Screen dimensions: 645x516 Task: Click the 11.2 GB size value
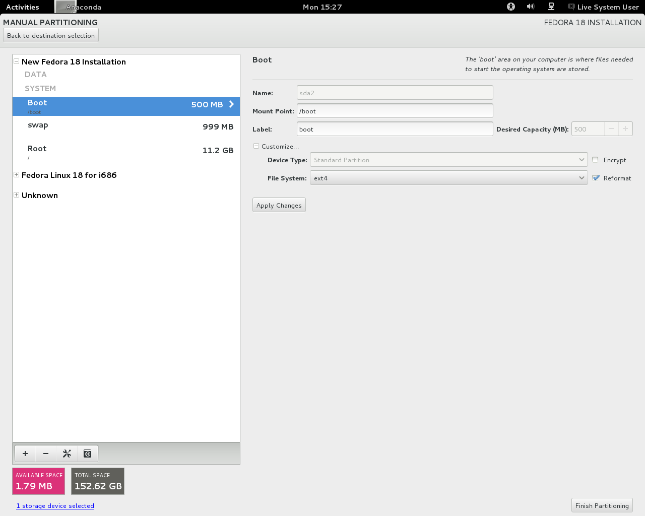tap(218, 150)
